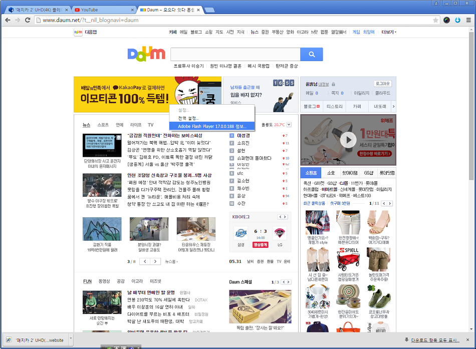Click the KakaoPay emoticon banner ad
This screenshot has width=476, height=349.
pos(147,94)
